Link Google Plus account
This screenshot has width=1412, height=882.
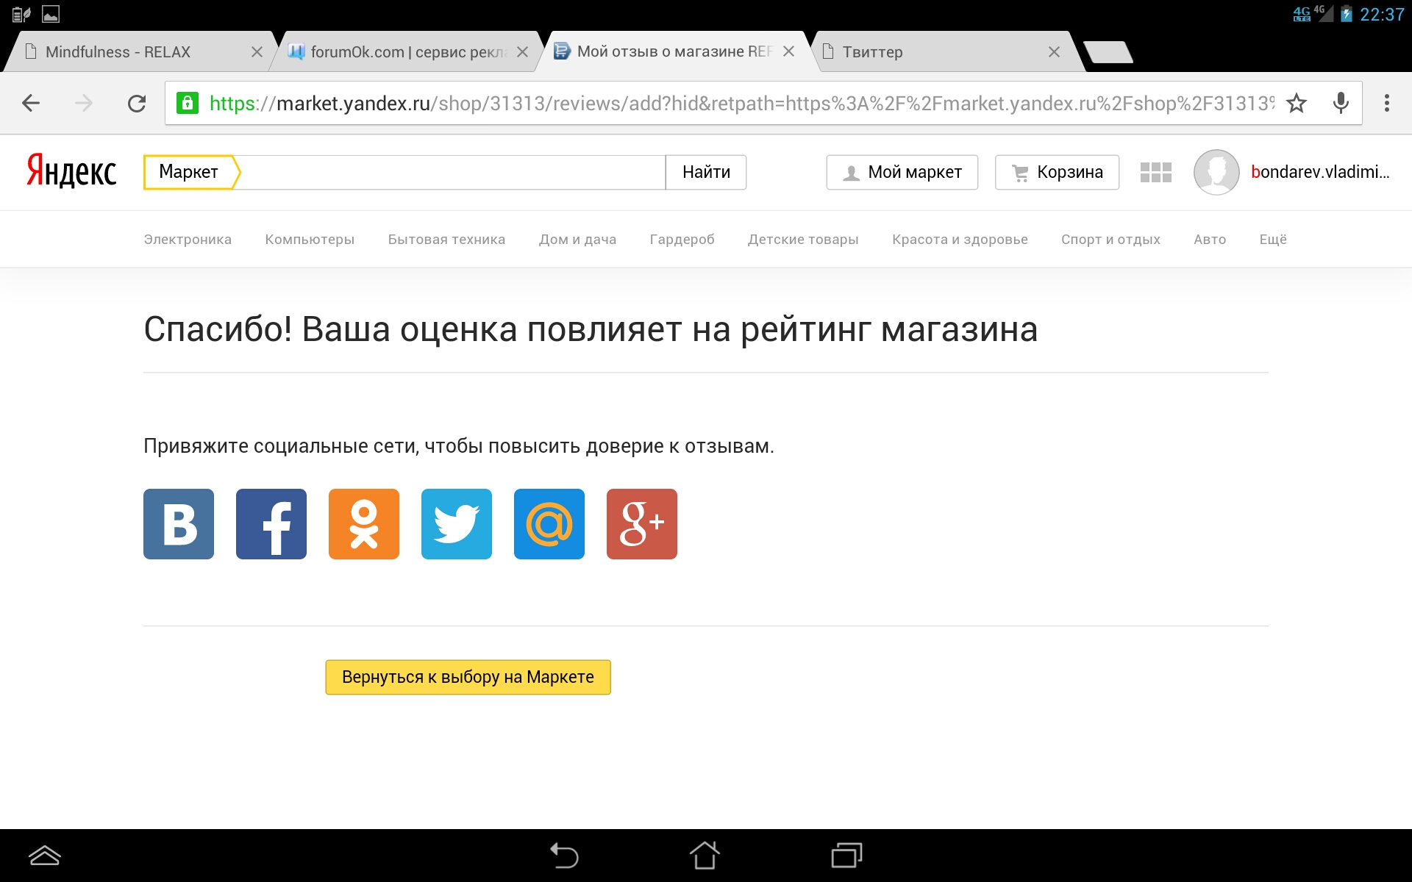(x=642, y=524)
